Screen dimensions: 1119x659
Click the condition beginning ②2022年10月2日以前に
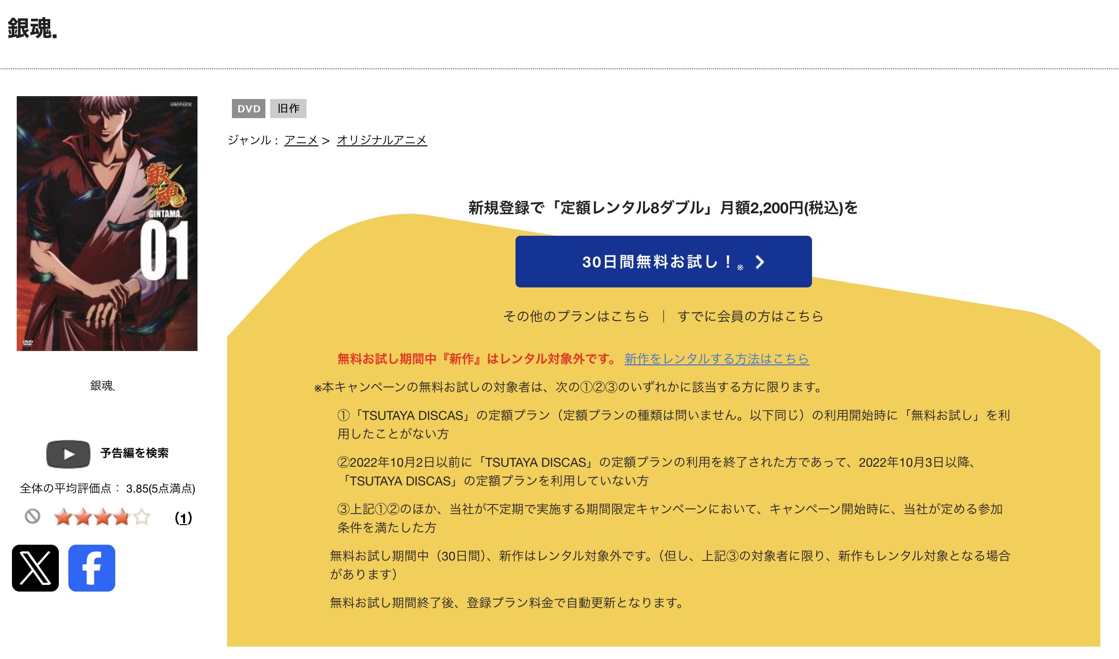point(658,472)
